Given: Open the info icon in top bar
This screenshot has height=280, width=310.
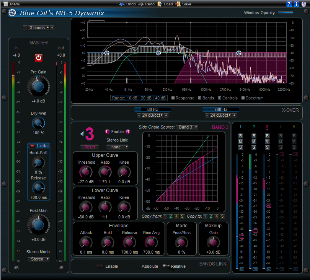Looking at the screenshot, I should 296,4.
